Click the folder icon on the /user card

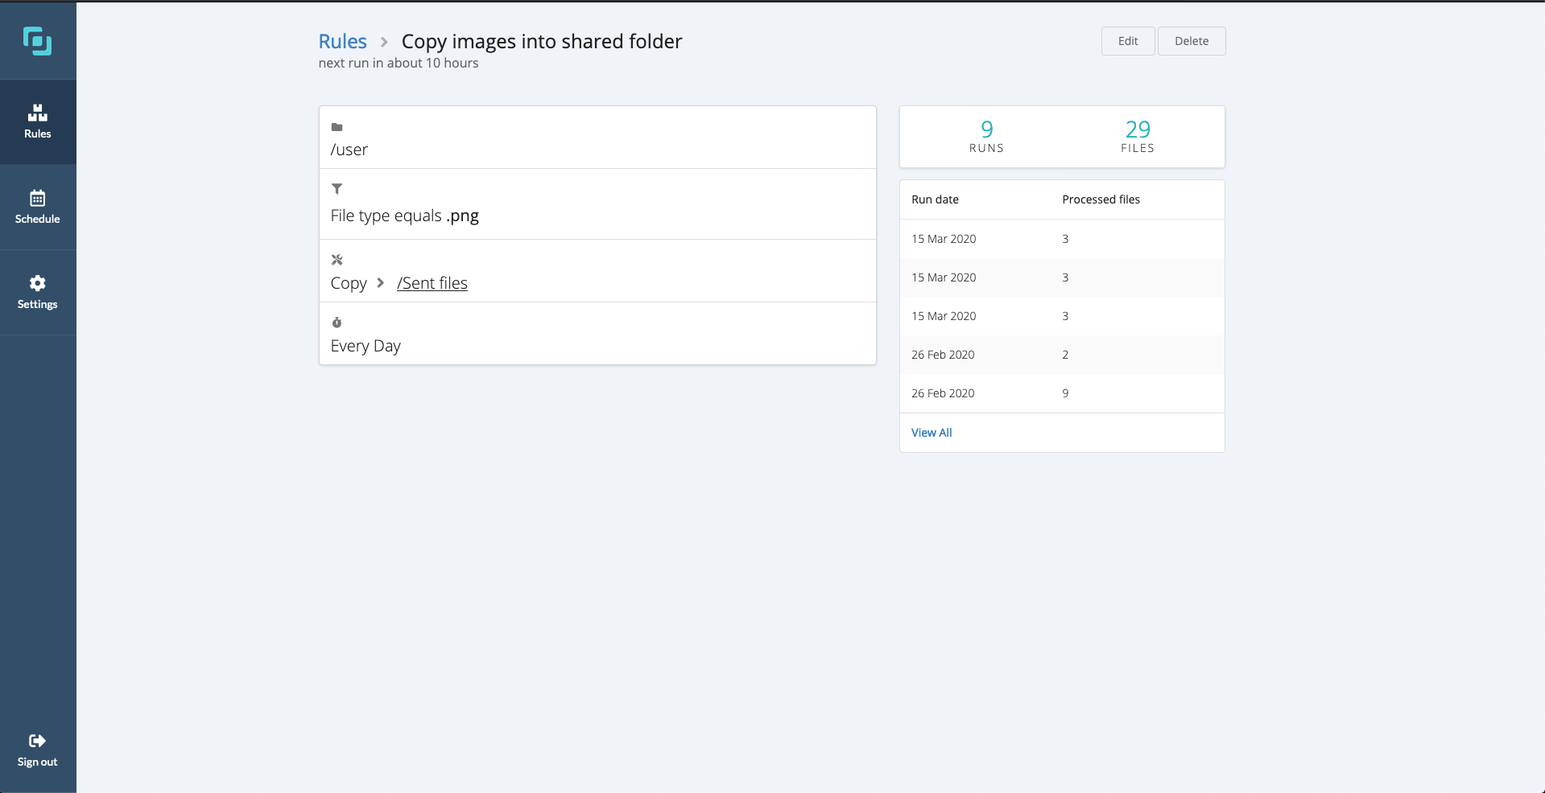[x=337, y=127]
